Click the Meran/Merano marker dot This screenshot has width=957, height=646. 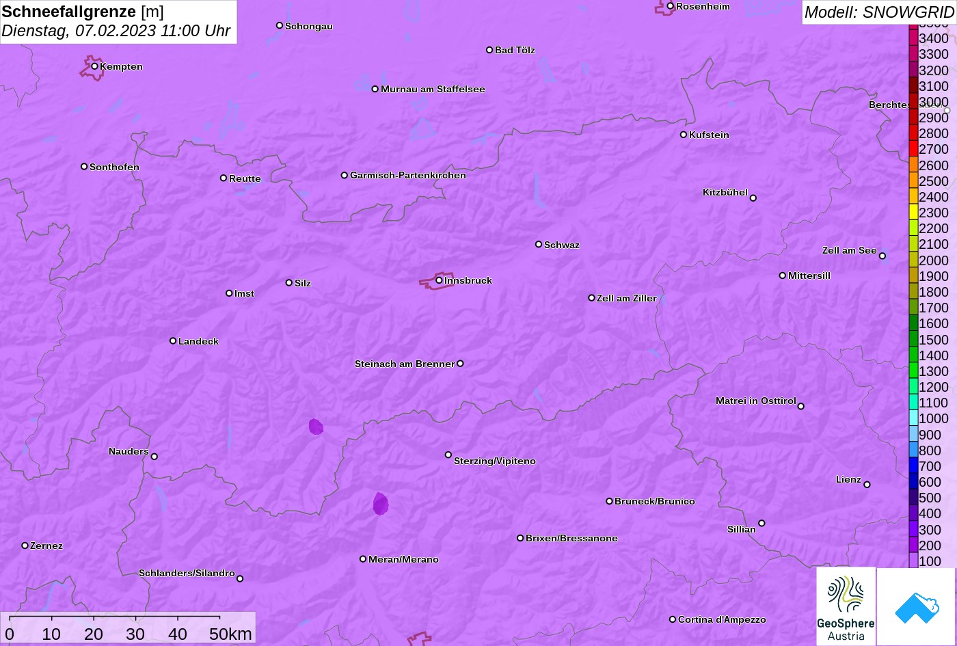363,559
